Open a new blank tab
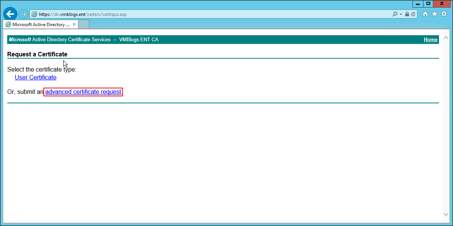Screen dimensions: 453x226 [x=84, y=24]
